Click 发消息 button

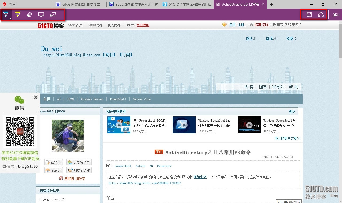(x=53, y=170)
